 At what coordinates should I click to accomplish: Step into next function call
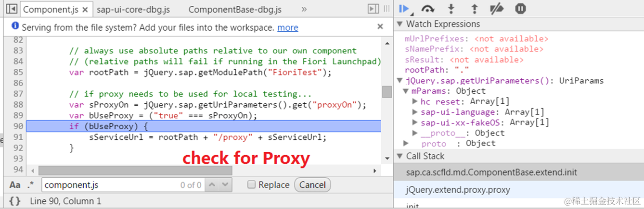(451, 9)
